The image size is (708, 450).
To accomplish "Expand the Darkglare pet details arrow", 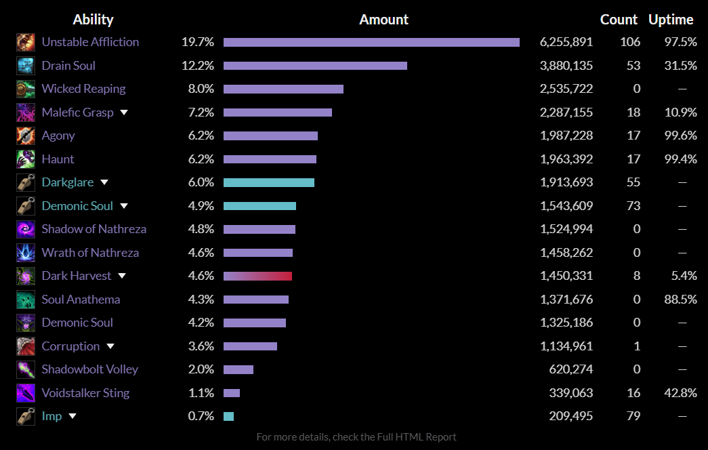I will coord(104,182).
